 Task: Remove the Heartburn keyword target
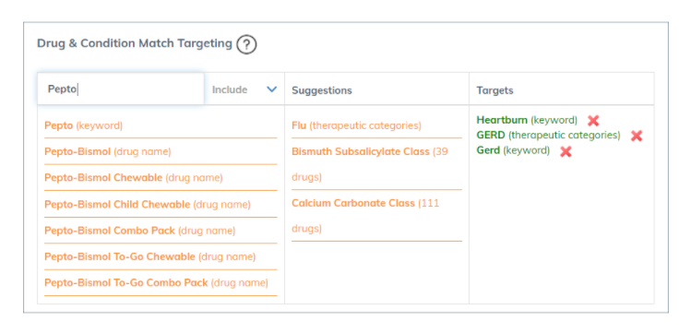(x=593, y=120)
